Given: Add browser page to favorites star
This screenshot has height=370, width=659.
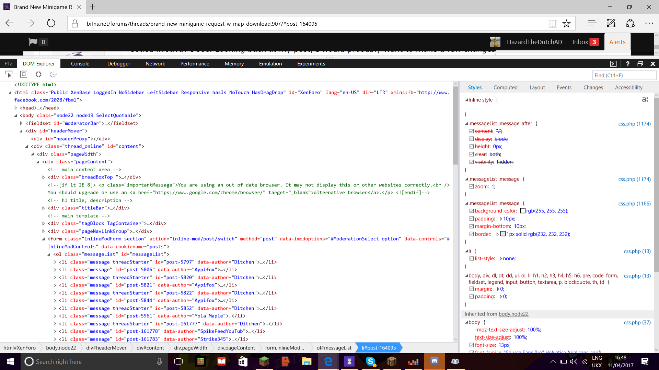Looking at the screenshot, I should (566, 24).
